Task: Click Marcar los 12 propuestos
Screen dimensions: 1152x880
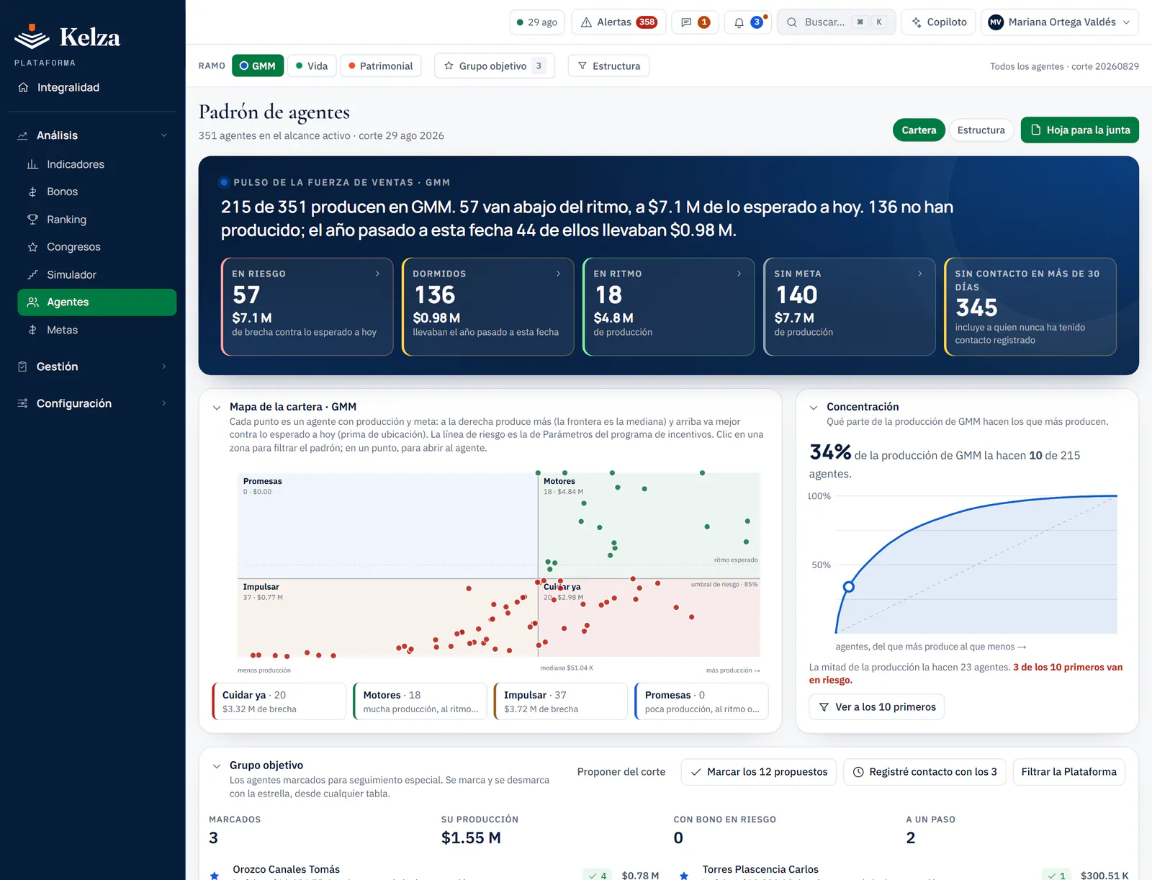Action: coord(759,772)
